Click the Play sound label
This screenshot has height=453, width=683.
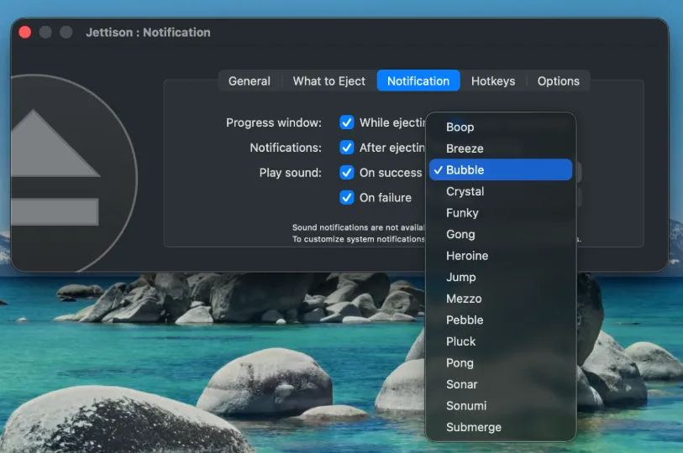[291, 173]
